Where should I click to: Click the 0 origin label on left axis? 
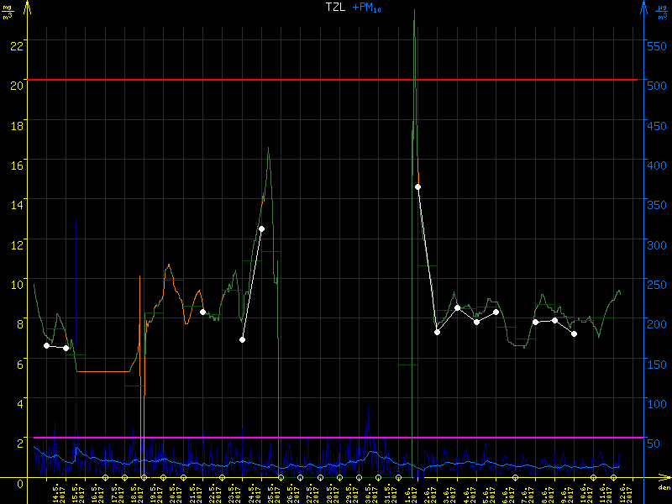point(19,481)
